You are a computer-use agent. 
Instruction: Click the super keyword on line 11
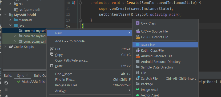tap(104, 9)
